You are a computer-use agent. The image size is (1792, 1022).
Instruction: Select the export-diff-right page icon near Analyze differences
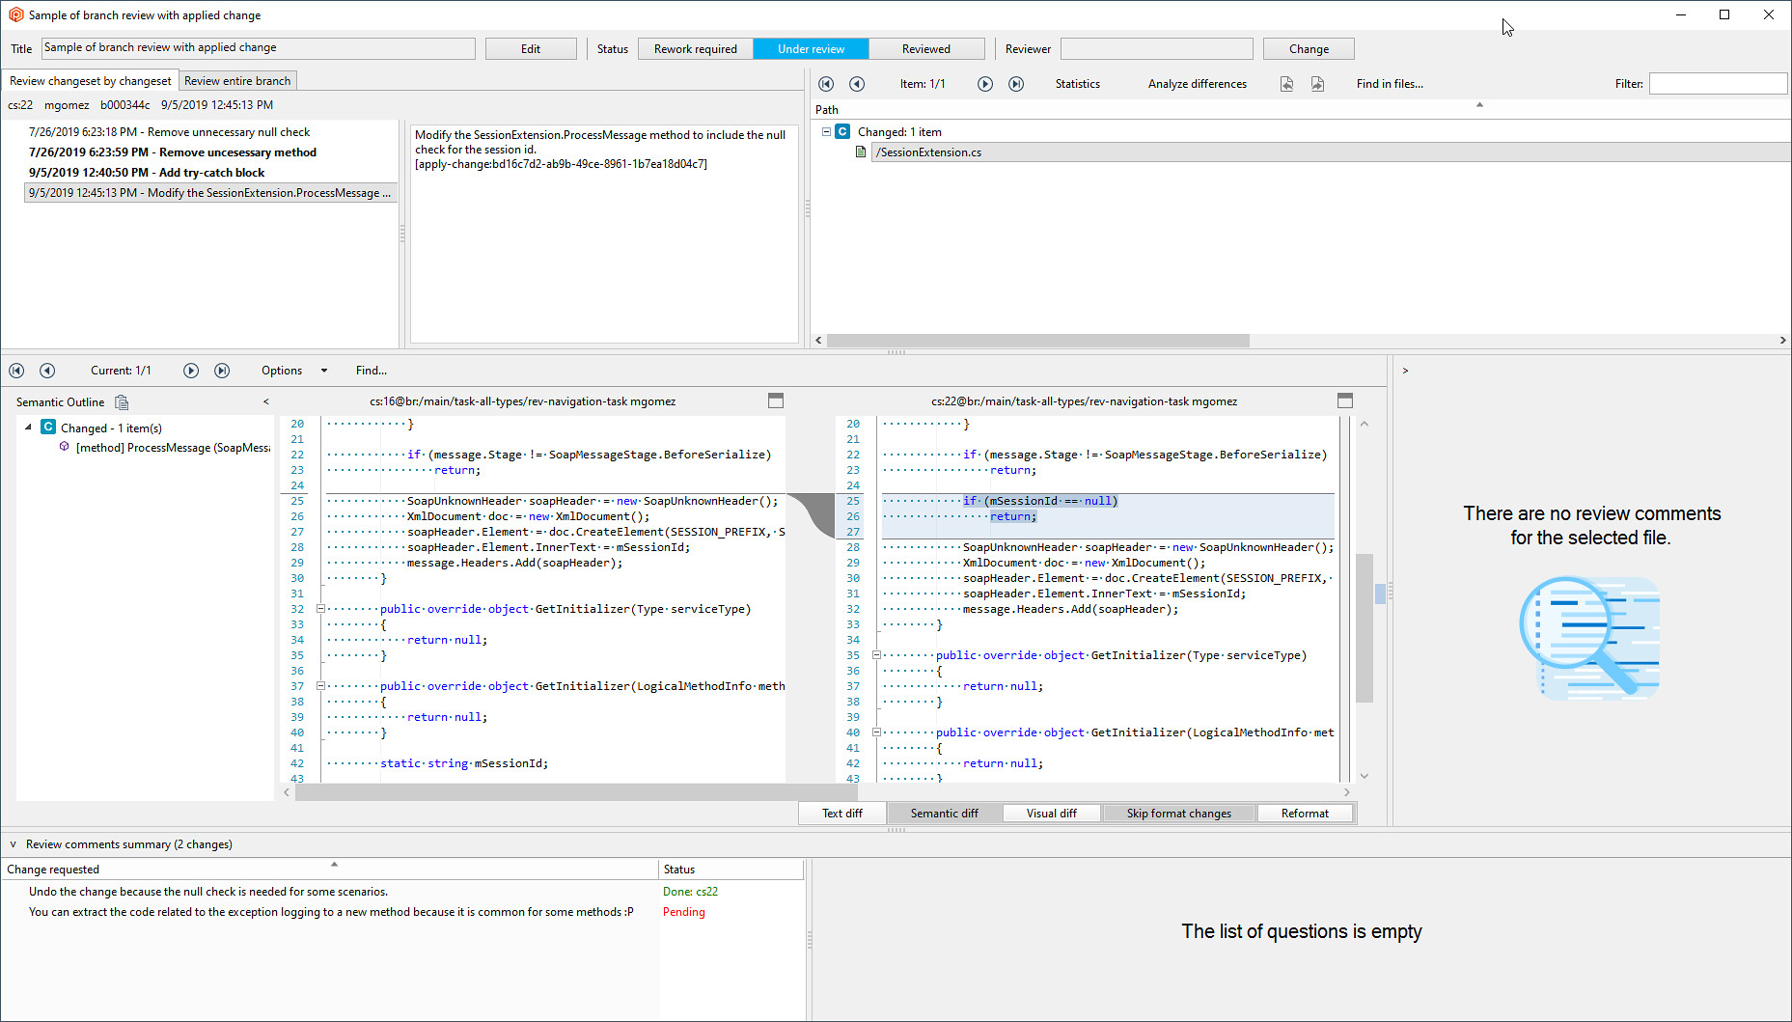pyautogui.click(x=1318, y=84)
